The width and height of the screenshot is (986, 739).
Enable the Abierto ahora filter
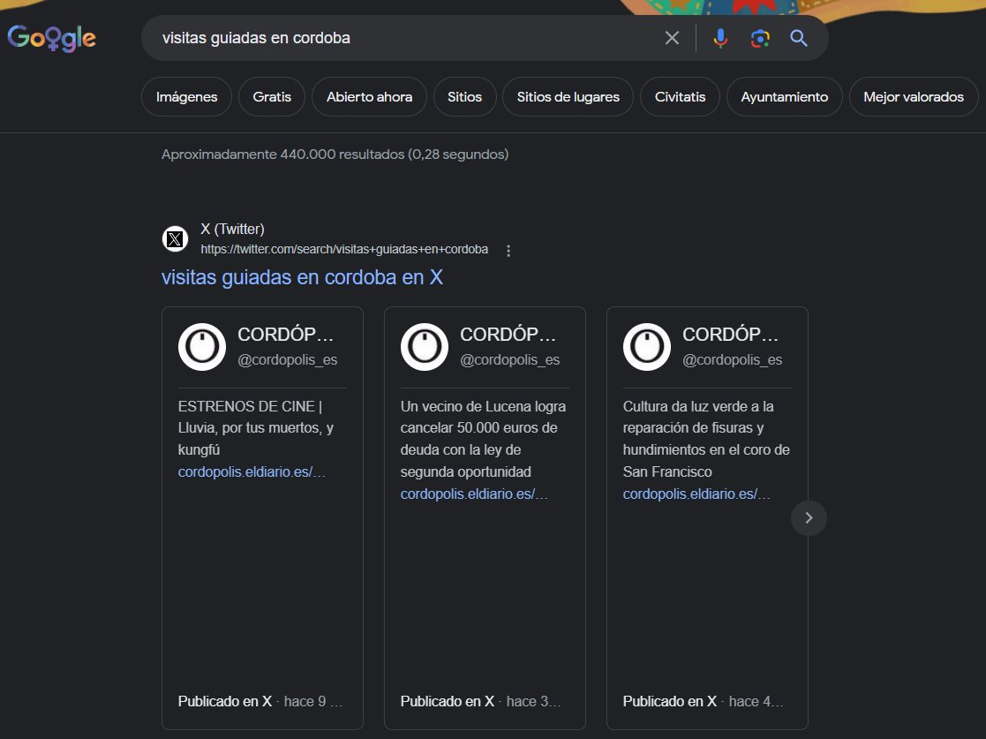(369, 96)
